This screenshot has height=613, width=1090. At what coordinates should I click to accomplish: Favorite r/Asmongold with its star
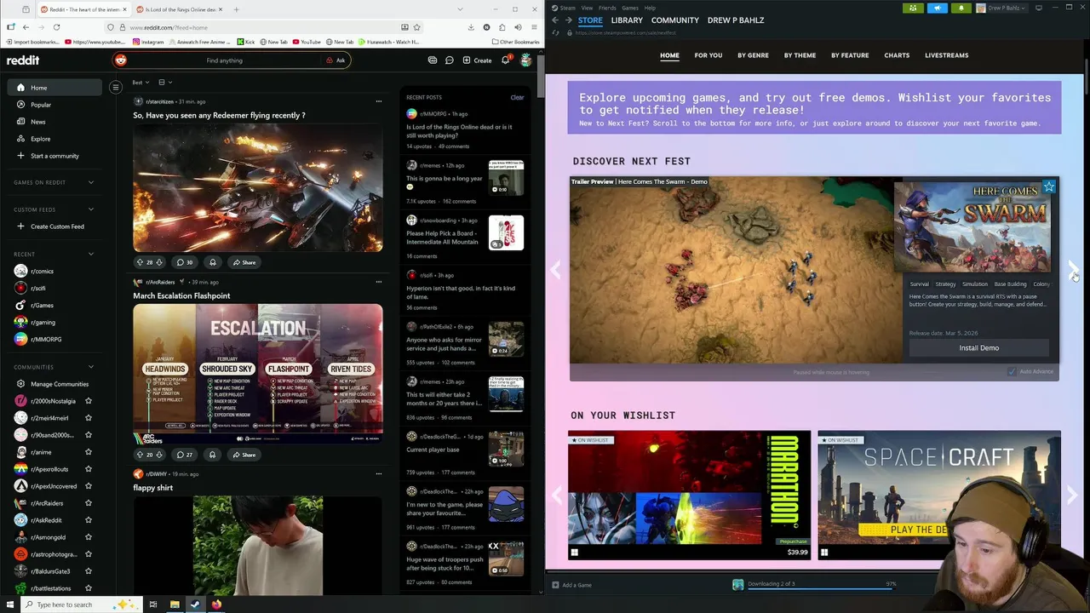coord(89,537)
